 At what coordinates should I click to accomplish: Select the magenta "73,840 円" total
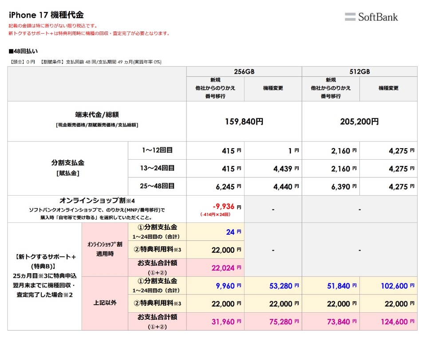pos(342,322)
